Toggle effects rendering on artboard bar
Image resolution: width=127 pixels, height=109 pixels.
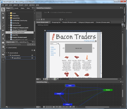tap(47, 79)
